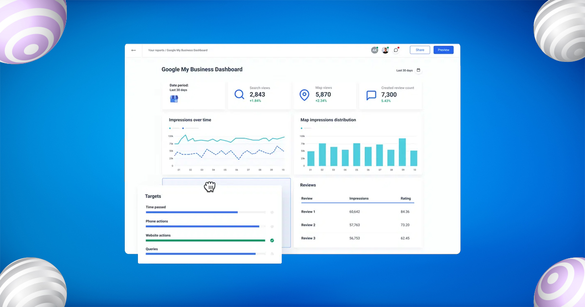
Task: Click the Created review count comment bubble icon
Action: pyautogui.click(x=371, y=95)
